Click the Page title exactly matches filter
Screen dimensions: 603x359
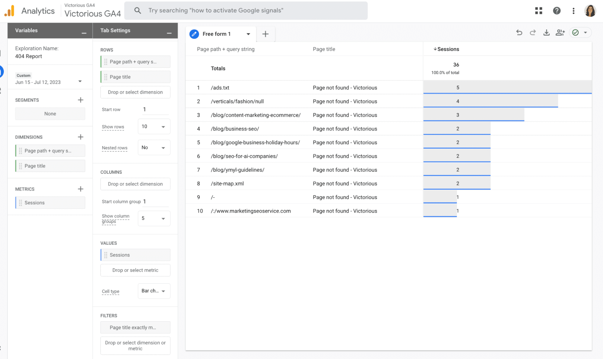pos(135,327)
